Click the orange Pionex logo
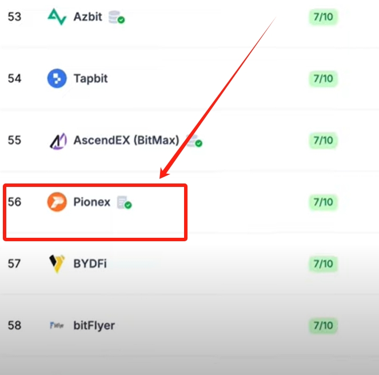 click(57, 202)
